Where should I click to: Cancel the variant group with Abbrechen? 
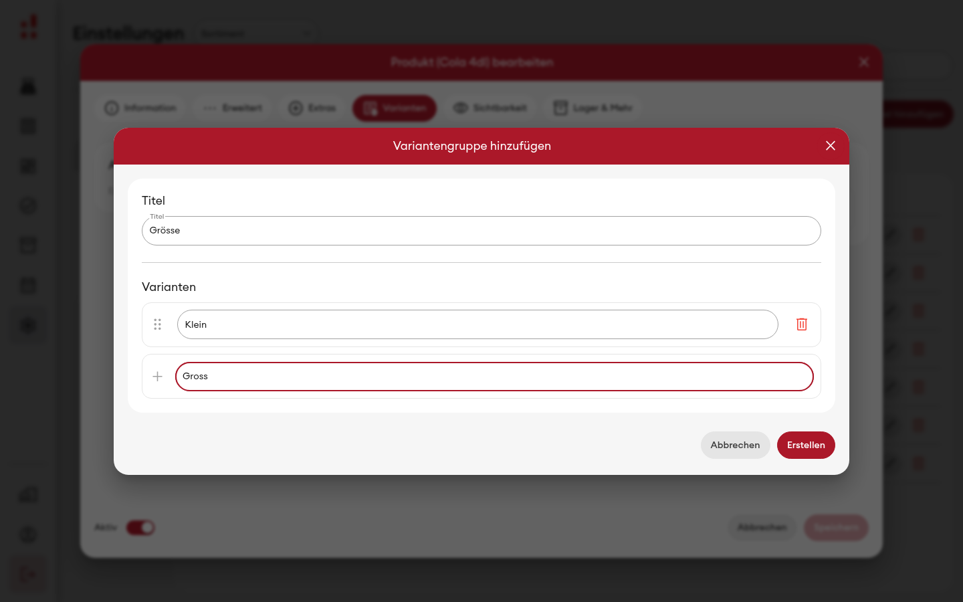coord(735,445)
